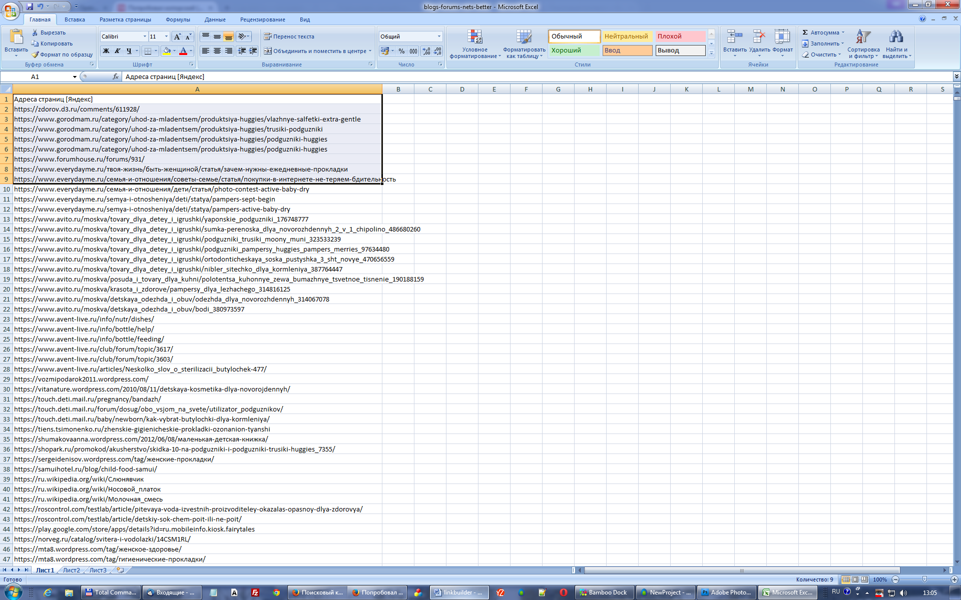961x600 pixels.
Task: Click Merge and Center (Объединить и поместить в центре)
Action: click(x=315, y=51)
